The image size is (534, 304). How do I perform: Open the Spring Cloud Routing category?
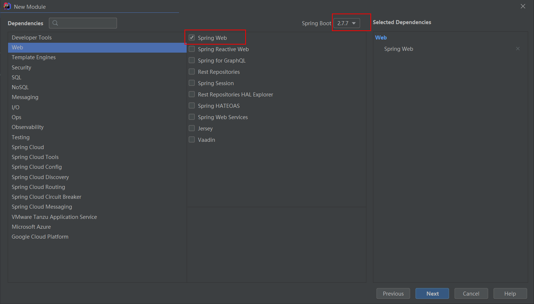coord(97,187)
